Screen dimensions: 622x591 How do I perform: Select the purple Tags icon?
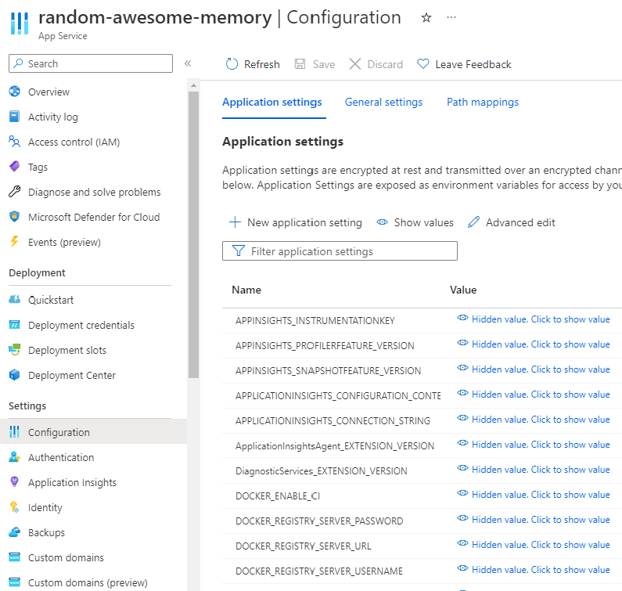pyautogui.click(x=15, y=166)
